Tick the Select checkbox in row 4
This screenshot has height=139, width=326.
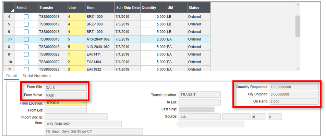click(26, 17)
